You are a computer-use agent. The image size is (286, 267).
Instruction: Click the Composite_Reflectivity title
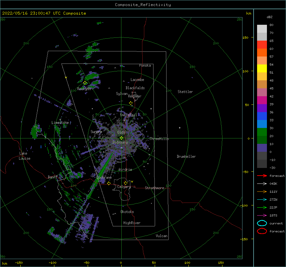coord(143,5)
